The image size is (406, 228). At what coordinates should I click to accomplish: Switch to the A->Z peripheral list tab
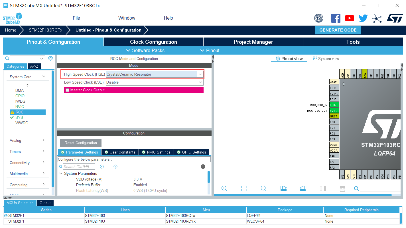34,66
